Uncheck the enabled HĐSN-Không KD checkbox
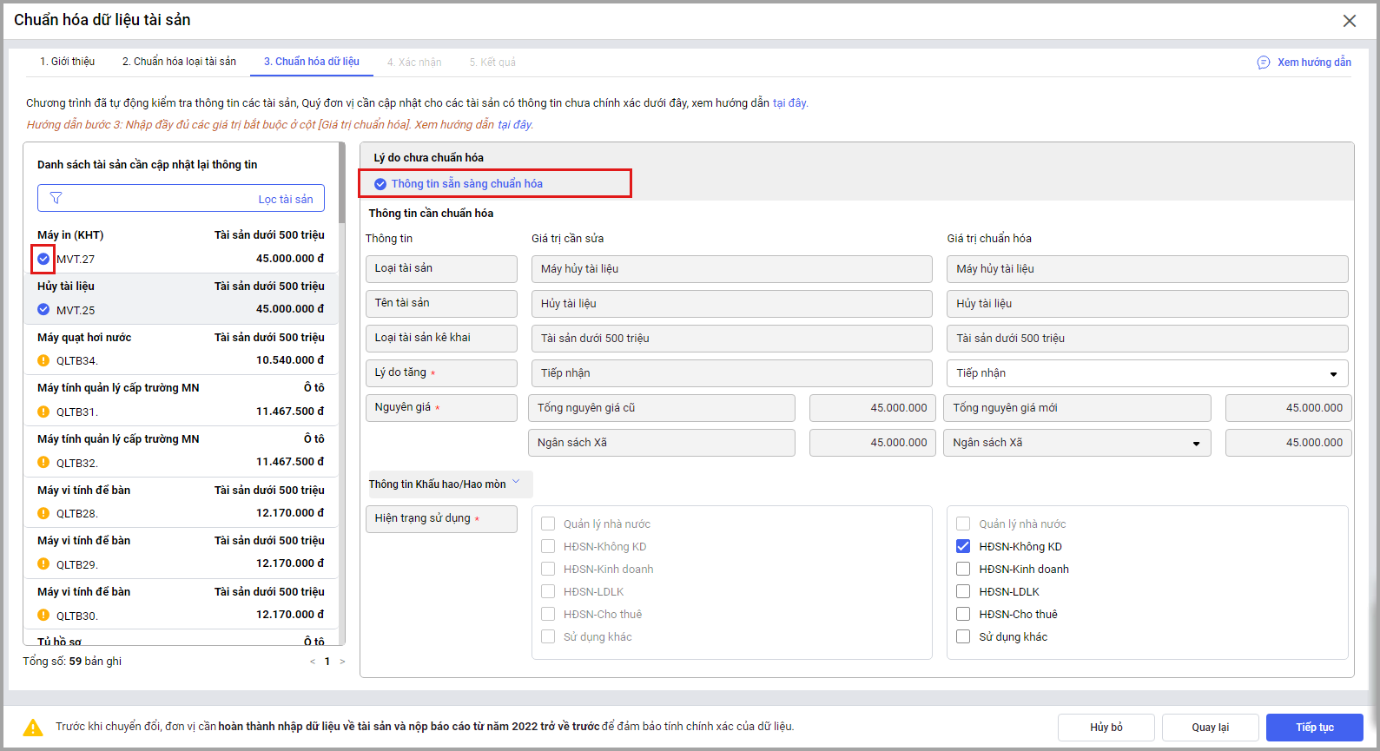The image size is (1380, 751). [963, 546]
